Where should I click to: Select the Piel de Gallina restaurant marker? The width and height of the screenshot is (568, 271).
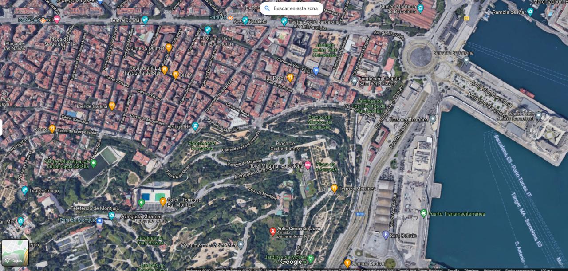(112, 106)
